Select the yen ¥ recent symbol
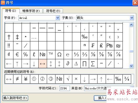Image resolution: width=138 pixels, height=103 pixels. click(26, 79)
